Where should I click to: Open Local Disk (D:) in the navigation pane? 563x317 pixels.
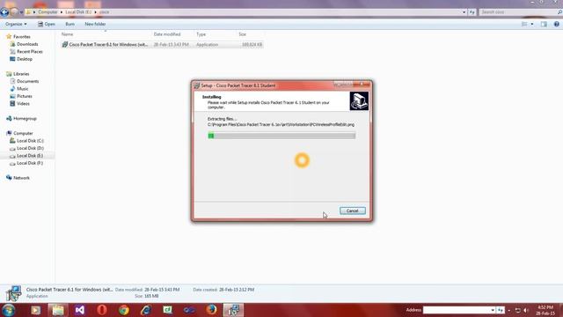(30, 148)
